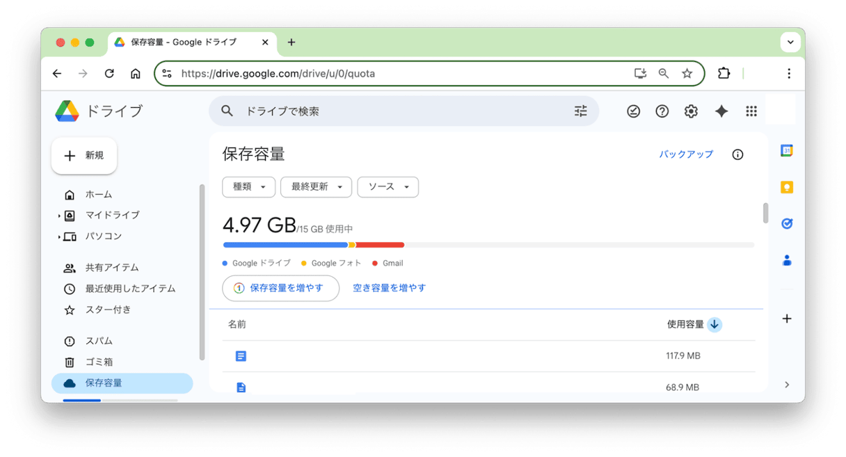Viewport: 846px width, 457px height.
Task: Open Chrome three-dot menu
Action: pyautogui.click(x=789, y=73)
